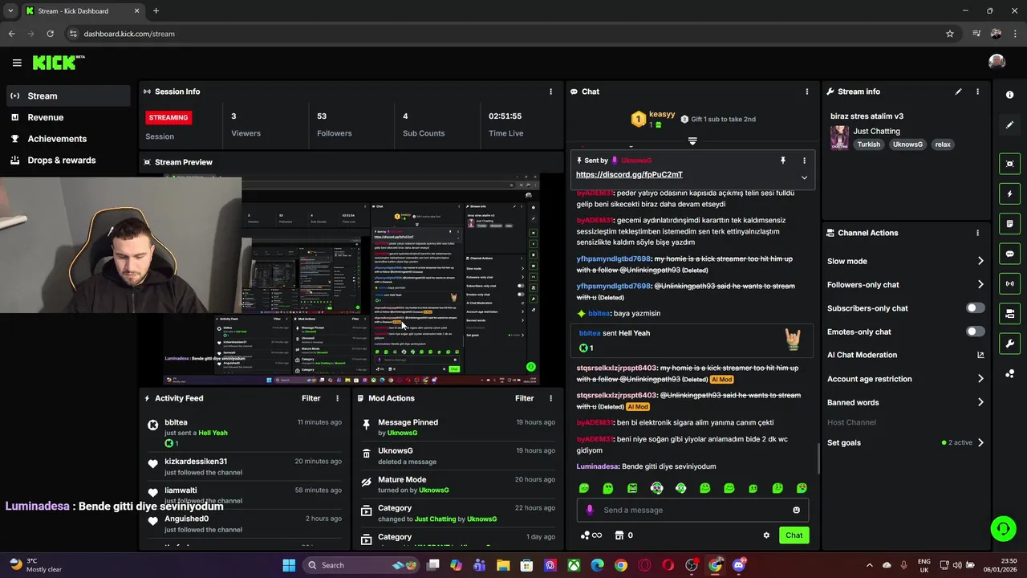Toggle Subscribers-only chat switch
1027x578 pixels.
pyautogui.click(x=976, y=308)
